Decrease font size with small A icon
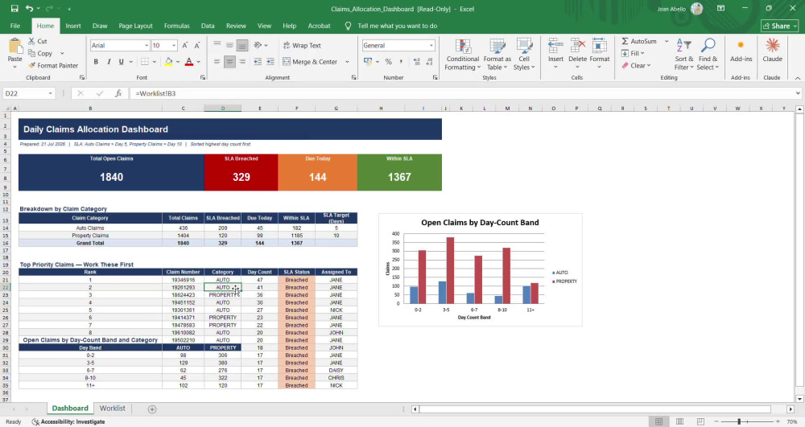Viewport: 805px width, 427px height. tap(197, 46)
